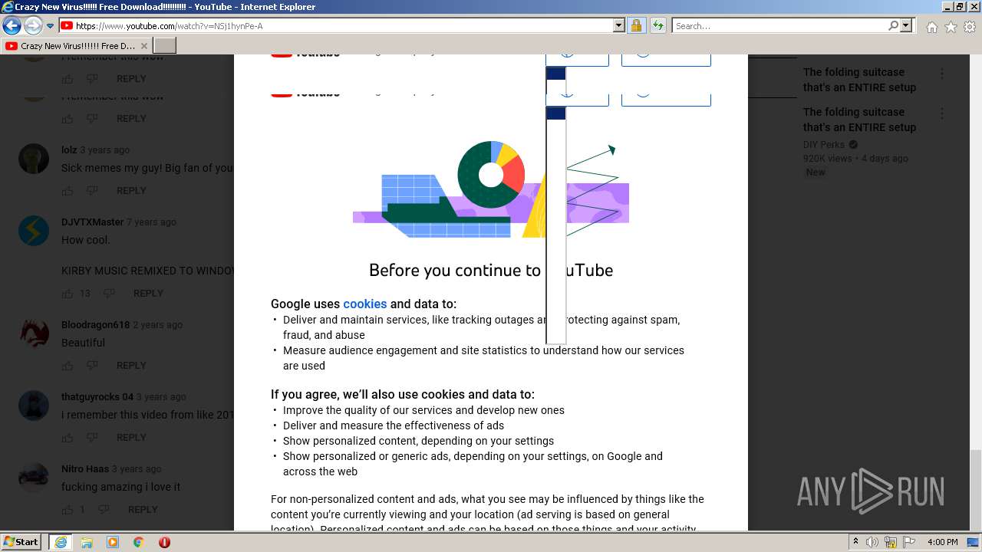The height and width of the screenshot is (552, 982).
Task: Reply to the DJVTXMaster comment
Action: tap(148, 294)
